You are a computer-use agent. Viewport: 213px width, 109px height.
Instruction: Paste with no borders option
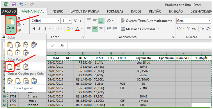pyautogui.click(x=10, y=53)
